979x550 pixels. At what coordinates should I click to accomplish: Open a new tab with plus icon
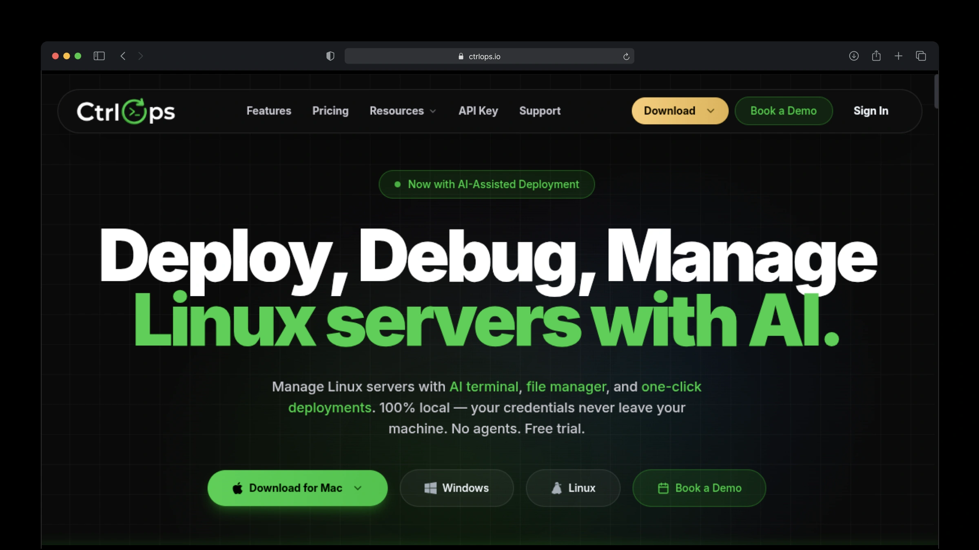tap(898, 56)
